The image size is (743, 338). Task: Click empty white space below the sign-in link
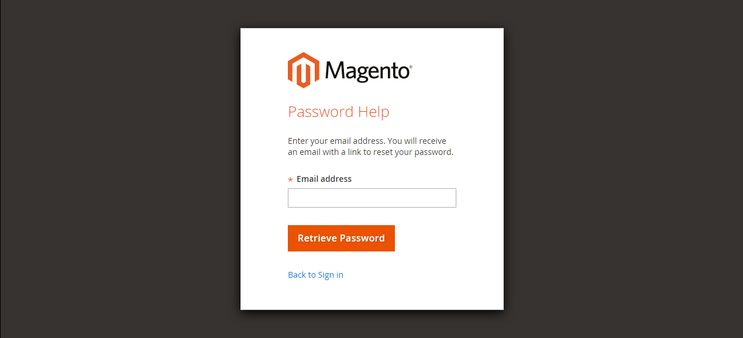click(371, 295)
